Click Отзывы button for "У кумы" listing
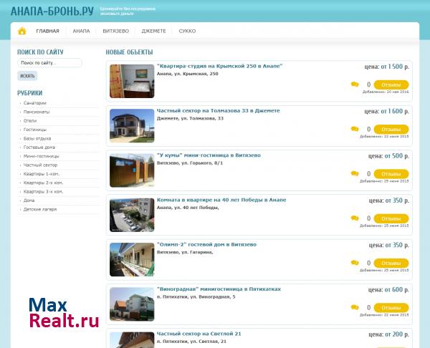The image size is (430, 348). [x=391, y=174]
